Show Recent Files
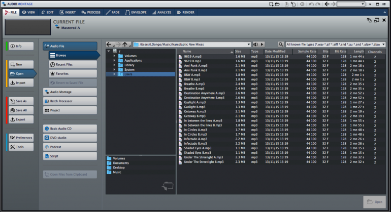 (x=73, y=64)
